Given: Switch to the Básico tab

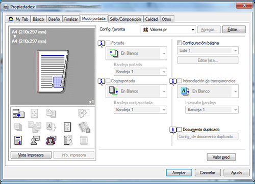Looking at the screenshot, I should click(38, 19).
